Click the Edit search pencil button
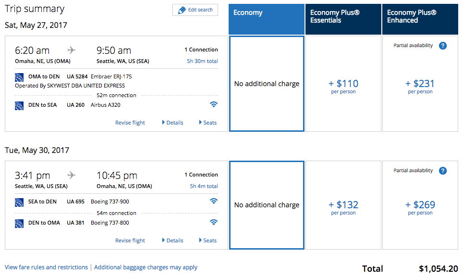The width and height of the screenshot is (463, 278). point(195,10)
